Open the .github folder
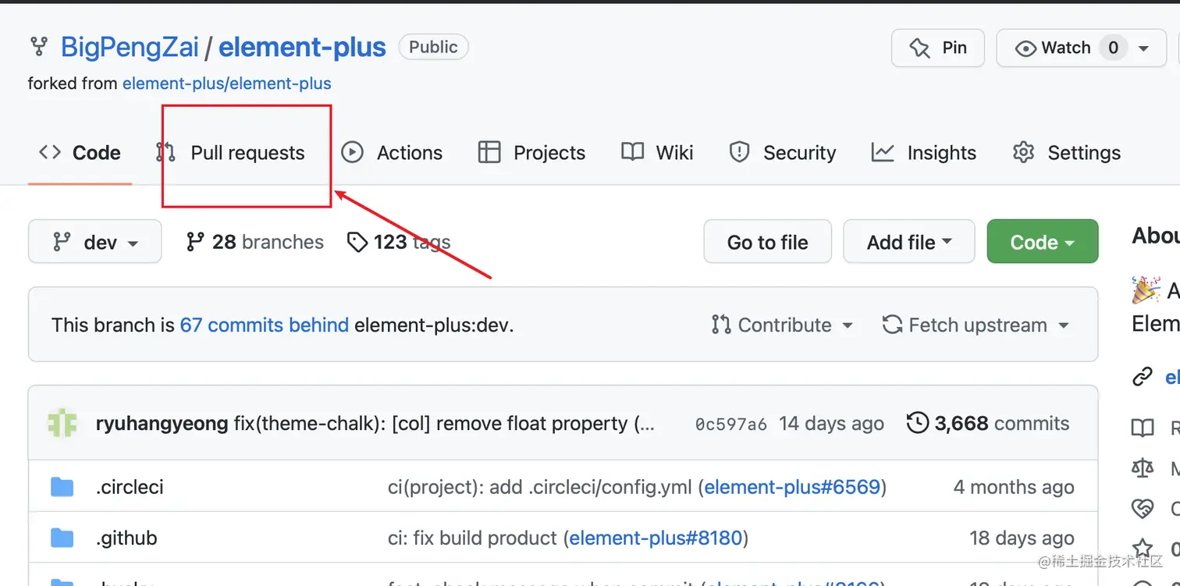This screenshot has width=1180, height=586. [x=126, y=538]
